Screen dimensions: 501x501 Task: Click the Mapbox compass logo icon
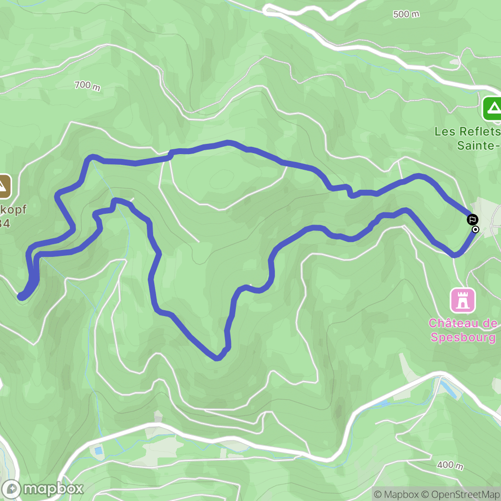point(11,489)
